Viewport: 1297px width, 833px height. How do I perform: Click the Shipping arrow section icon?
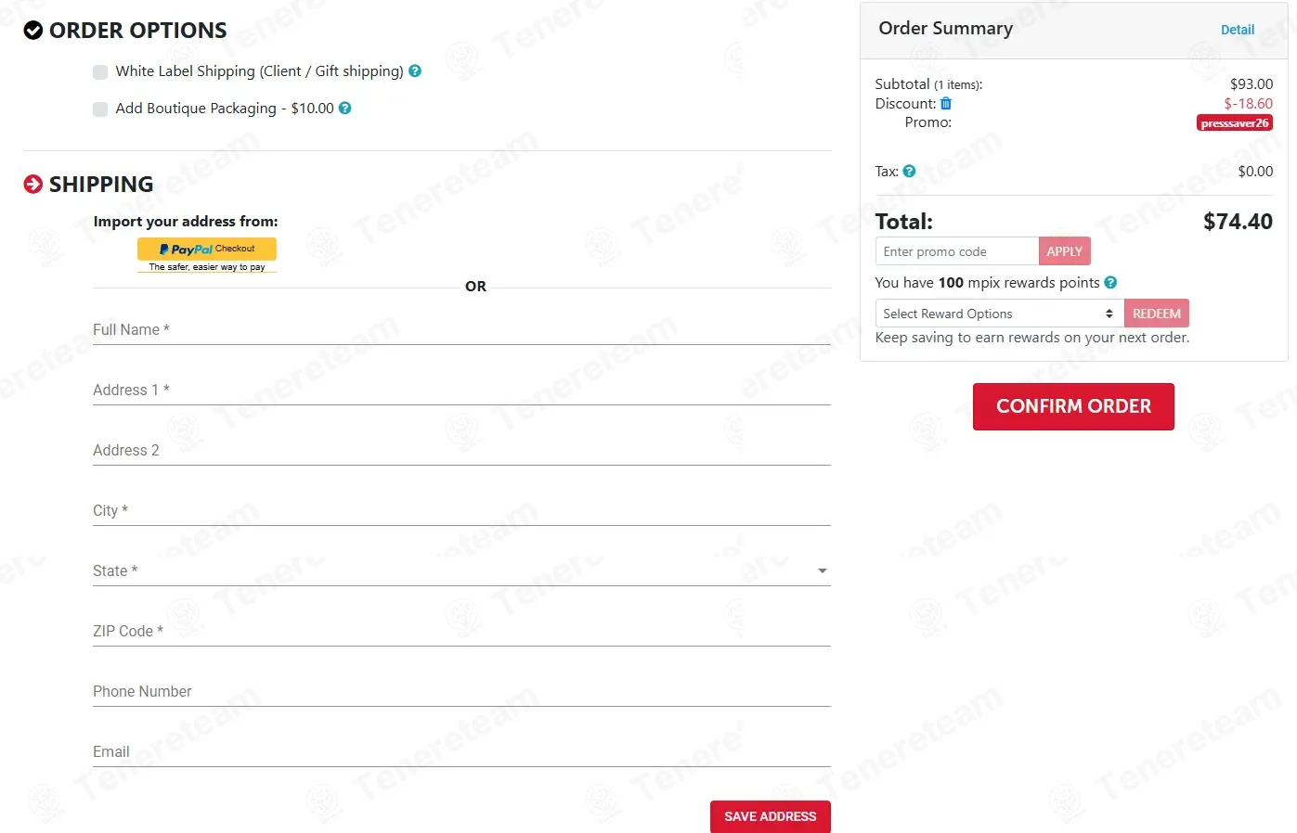click(33, 184)
